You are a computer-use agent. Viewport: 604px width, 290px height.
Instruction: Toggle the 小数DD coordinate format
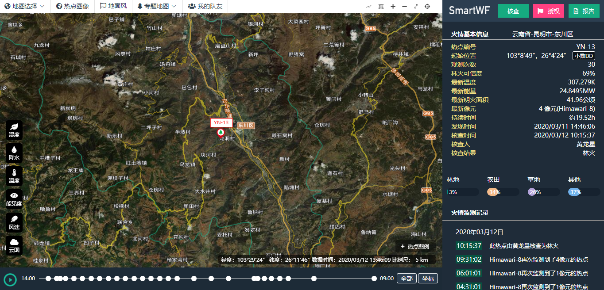click(x=584, y=56)
